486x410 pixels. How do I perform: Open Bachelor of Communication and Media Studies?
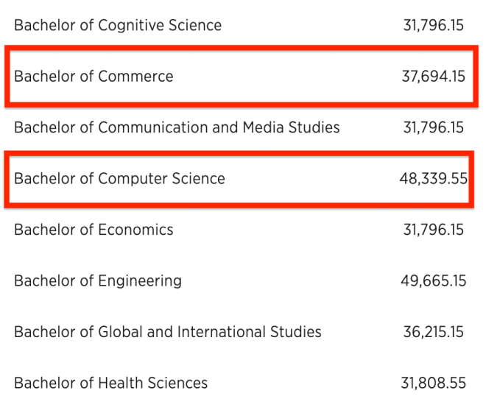coord(177,127)
